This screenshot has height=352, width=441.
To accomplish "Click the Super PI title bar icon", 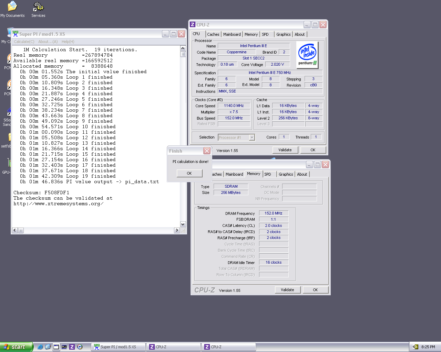I will pyautogui.click(x=16, y=34).
